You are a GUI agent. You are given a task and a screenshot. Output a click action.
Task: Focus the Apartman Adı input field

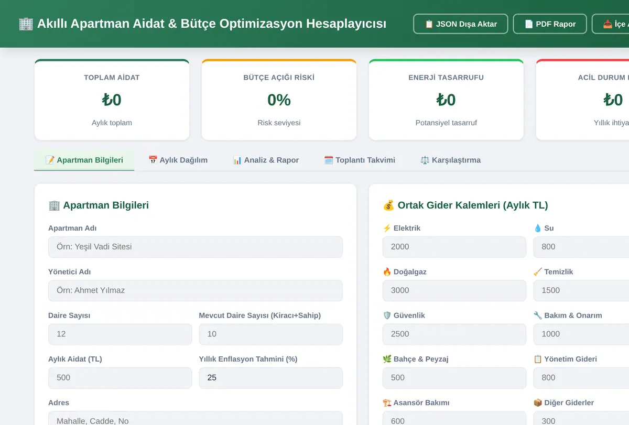click(x=196, y=247)
